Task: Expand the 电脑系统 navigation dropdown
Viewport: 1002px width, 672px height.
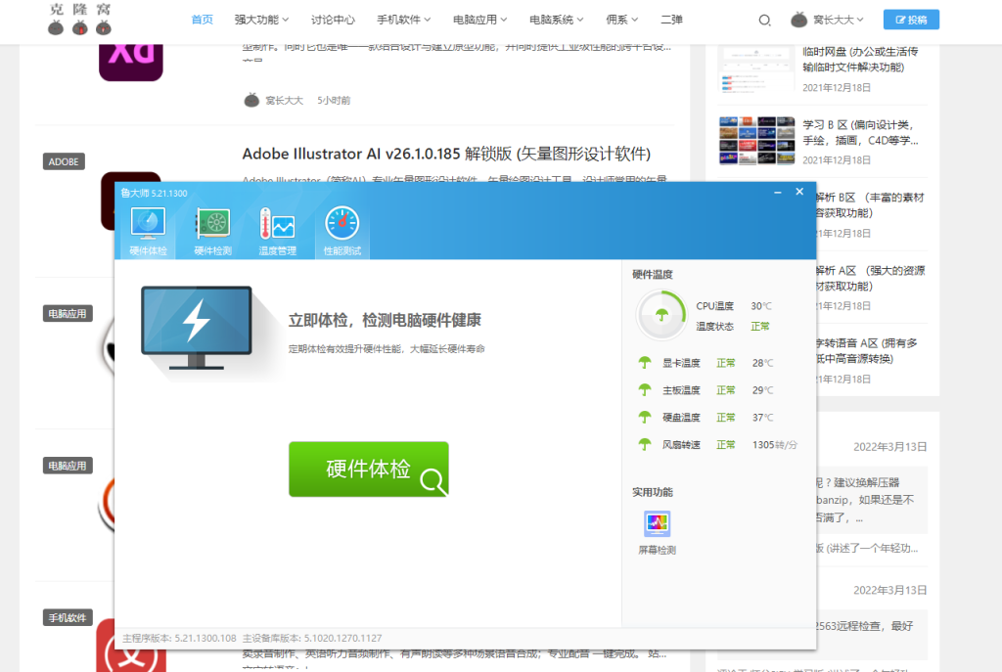Action: [x=557, y=20]
